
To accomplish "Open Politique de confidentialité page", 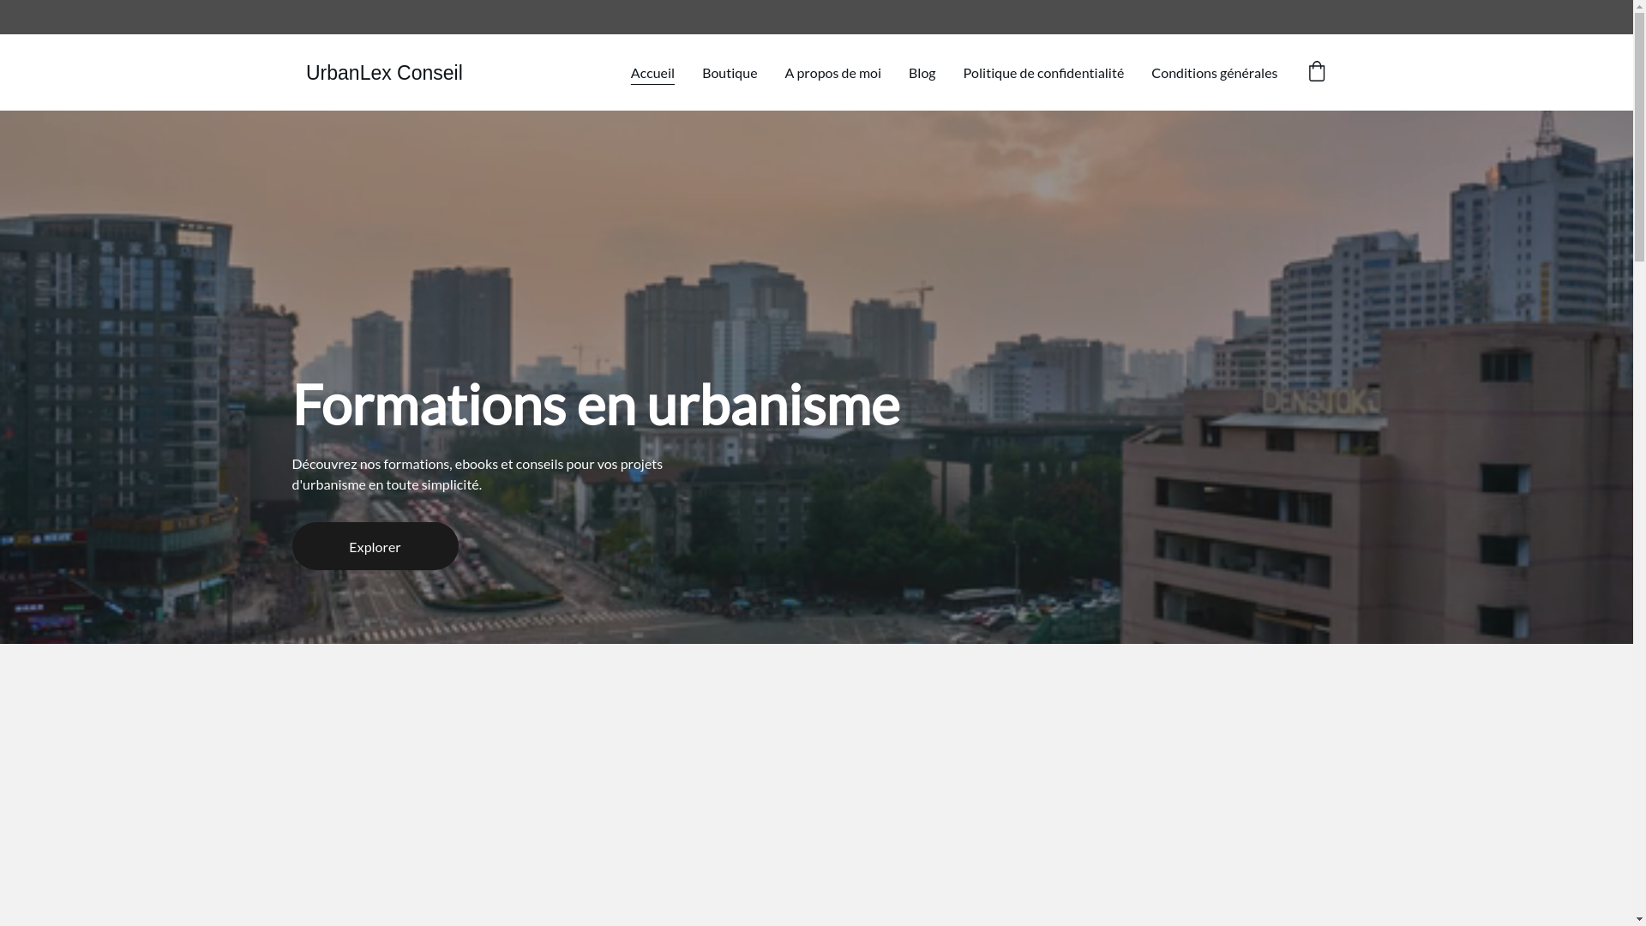I will [1043, 73].
